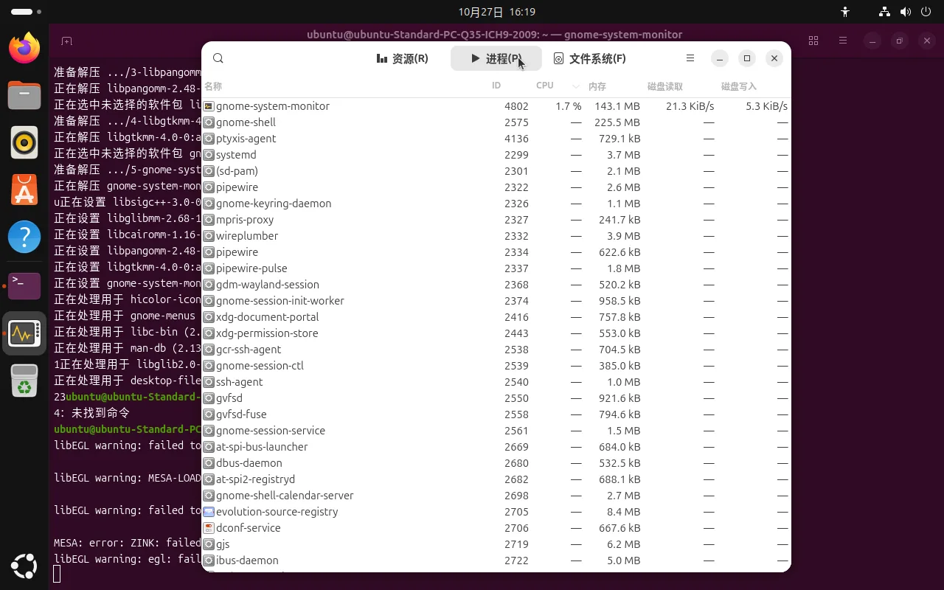
Task: Select the xdg-document-portal process
Action: tap(496, 317)
